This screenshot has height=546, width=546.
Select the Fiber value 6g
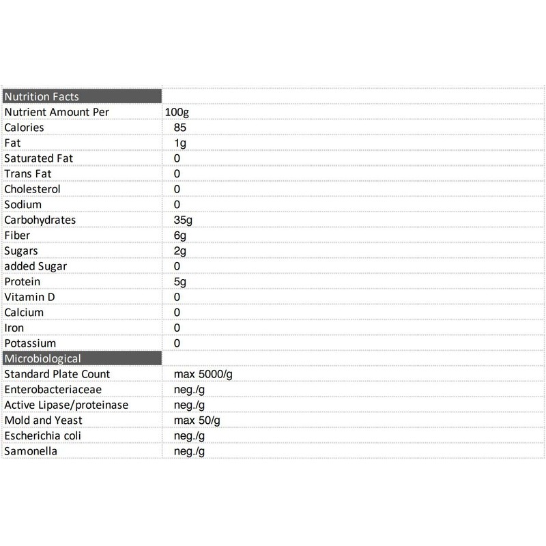pos(180,235)
